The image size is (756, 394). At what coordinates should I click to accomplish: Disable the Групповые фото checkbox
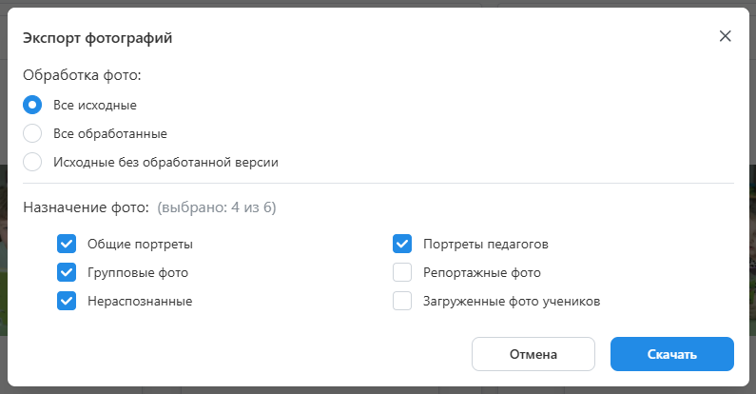point(67,272)
